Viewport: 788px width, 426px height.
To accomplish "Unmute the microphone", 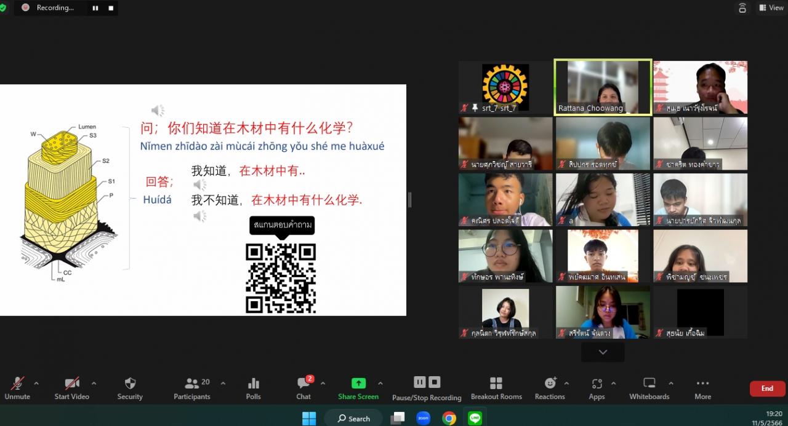I will (x=17, y=389).
